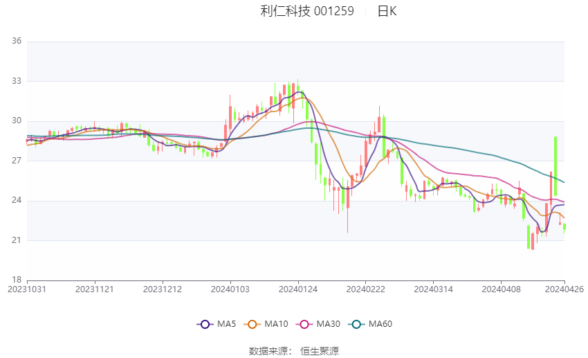Click y-axis value 33

click(x=17, y=81)
